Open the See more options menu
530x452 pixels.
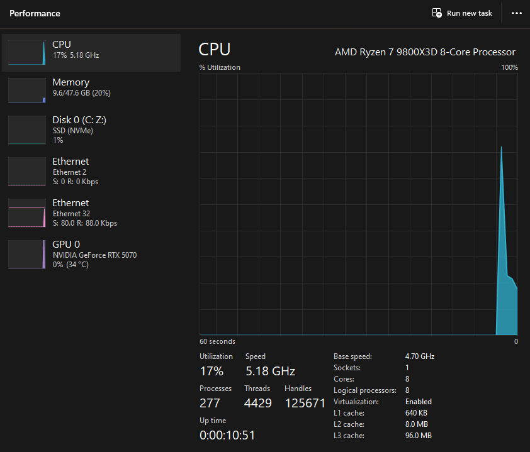point(516,13)
